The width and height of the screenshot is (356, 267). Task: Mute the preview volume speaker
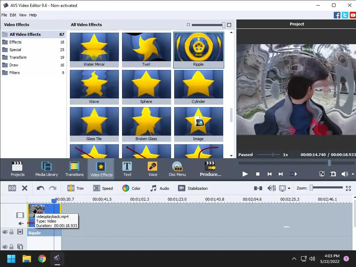pyautogui.click(x=345, y=174)
